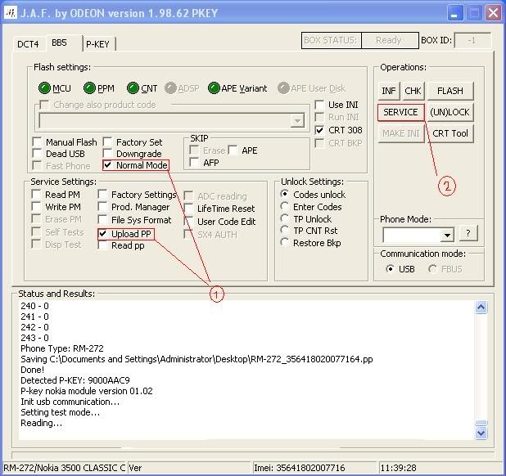Switch to the DCT4 tab
Screen dimensions: 506x476
click(28, 44)
